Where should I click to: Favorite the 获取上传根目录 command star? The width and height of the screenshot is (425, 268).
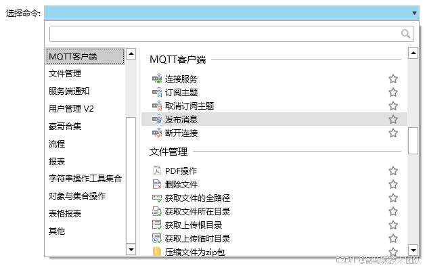tap(393, 225)
